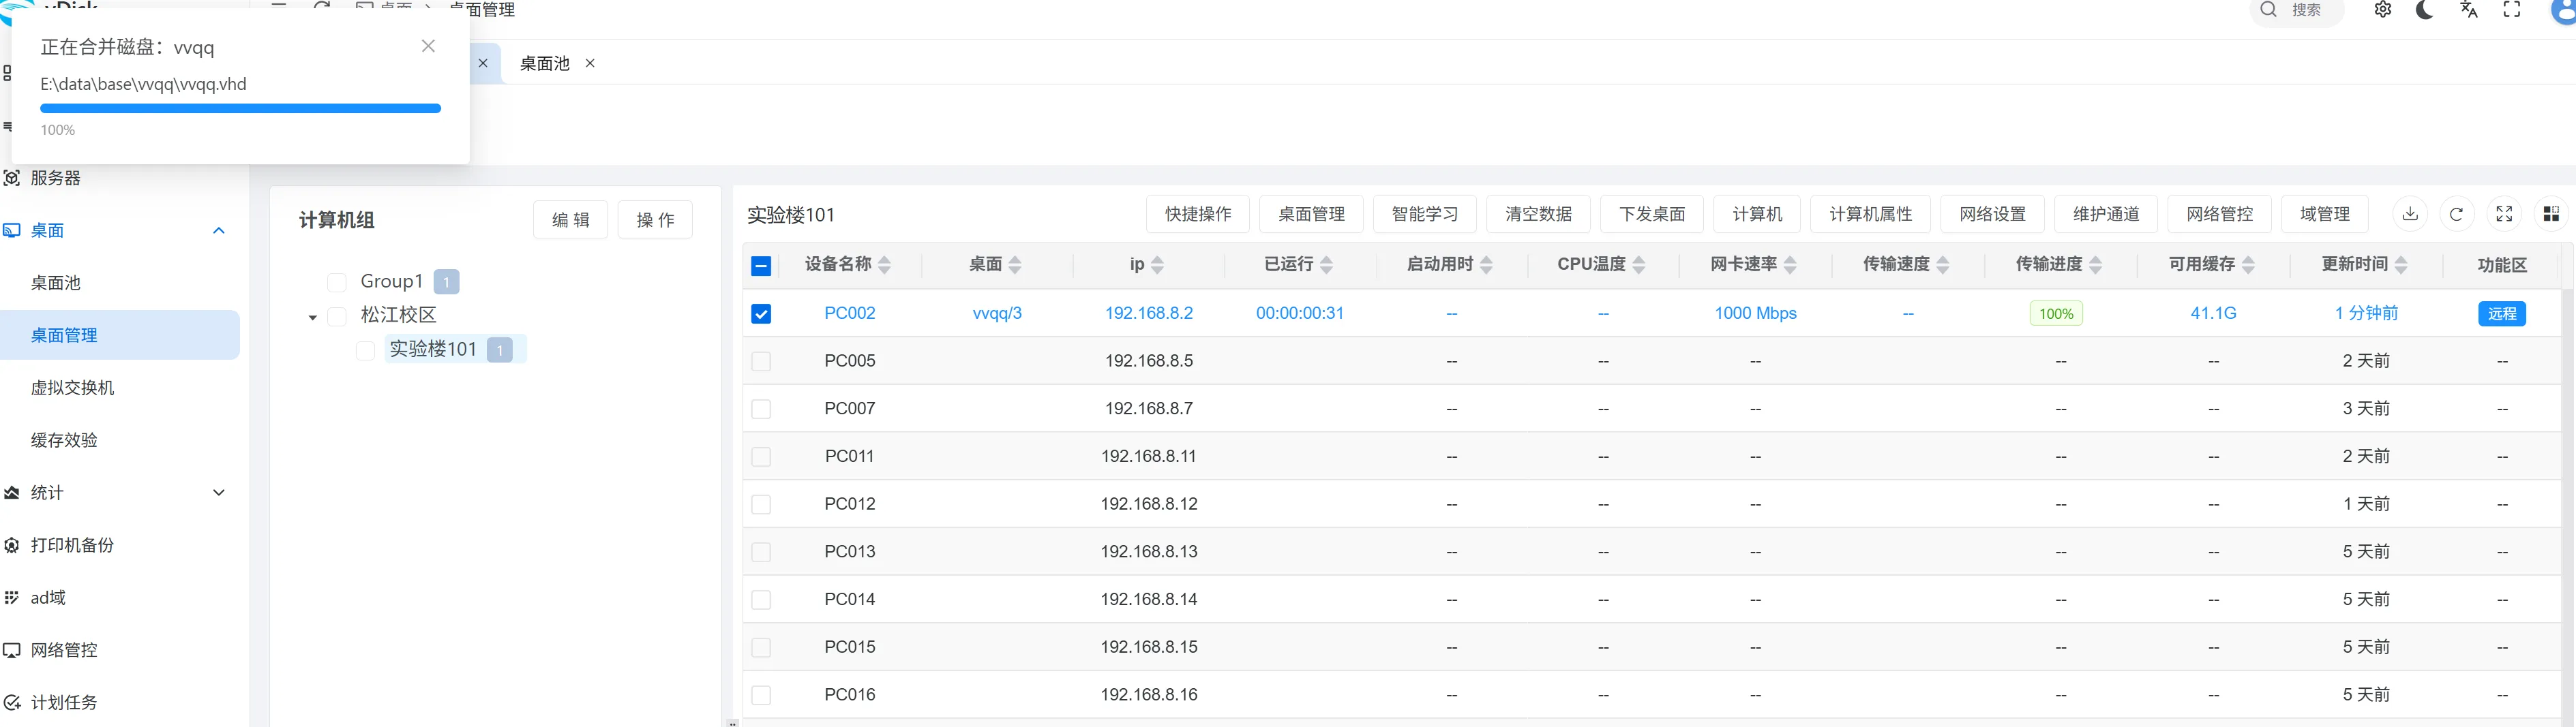The width and height of the screenshot is (2576, 727).
Task: Switch to grid view icon
Action: coord(2551,214)
